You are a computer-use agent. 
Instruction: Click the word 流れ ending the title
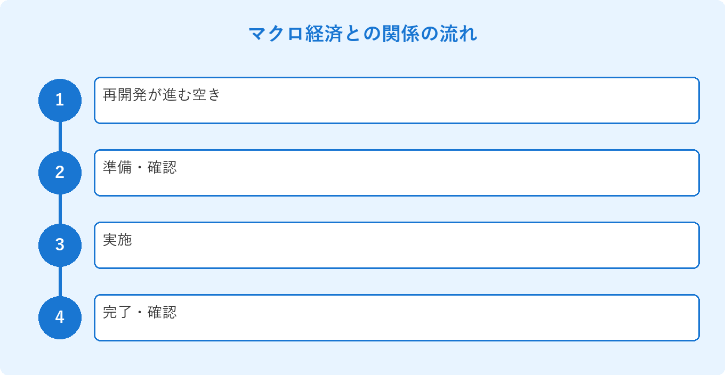[x=458, y=34]
